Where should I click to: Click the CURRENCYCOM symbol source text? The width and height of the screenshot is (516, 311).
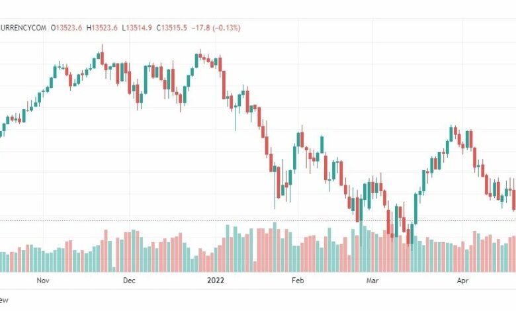(x=23, y=28)
